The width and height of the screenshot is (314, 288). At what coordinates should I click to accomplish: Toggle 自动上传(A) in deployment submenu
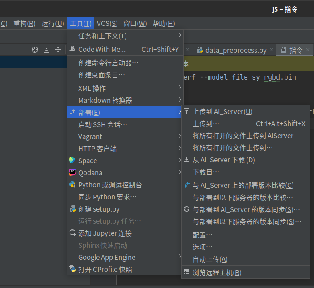click(x=246, y=259)
